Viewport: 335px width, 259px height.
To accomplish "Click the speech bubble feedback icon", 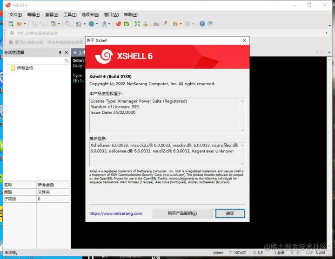I will pyautogui.click(x=210, y=24).
